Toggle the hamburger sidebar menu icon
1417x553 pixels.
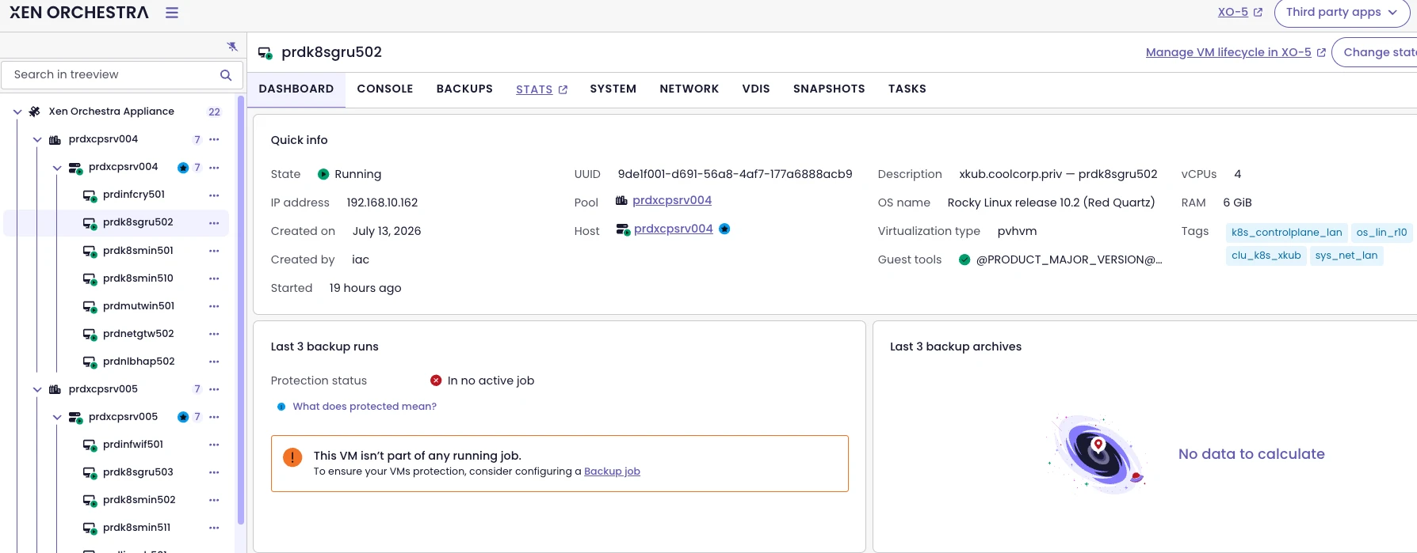tap(172, 13)
